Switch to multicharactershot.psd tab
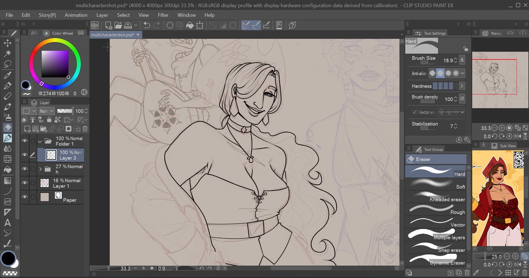 click(x=115, y=34)
